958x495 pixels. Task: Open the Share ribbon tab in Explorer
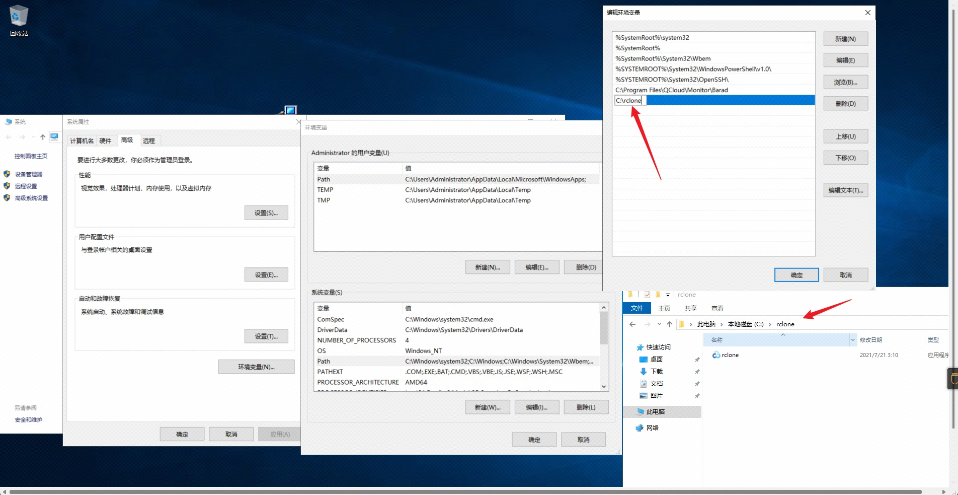(x=691, y=309)
